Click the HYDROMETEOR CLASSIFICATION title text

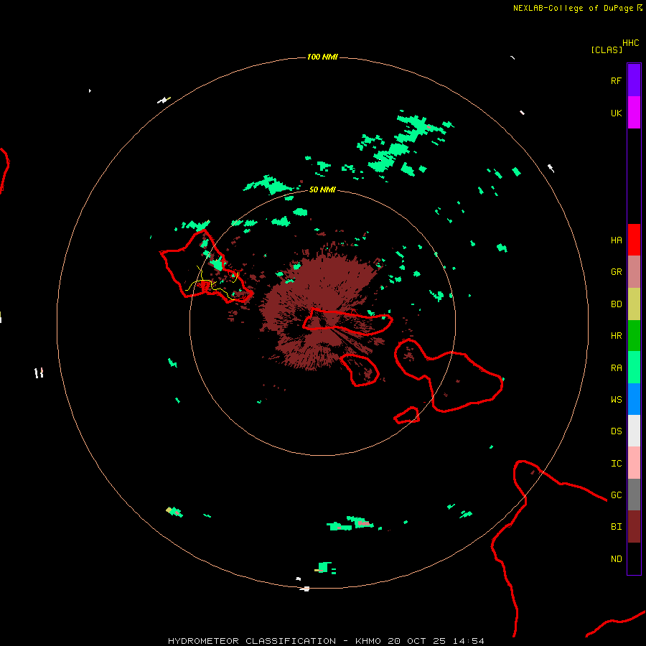click(x=252, y=641)
